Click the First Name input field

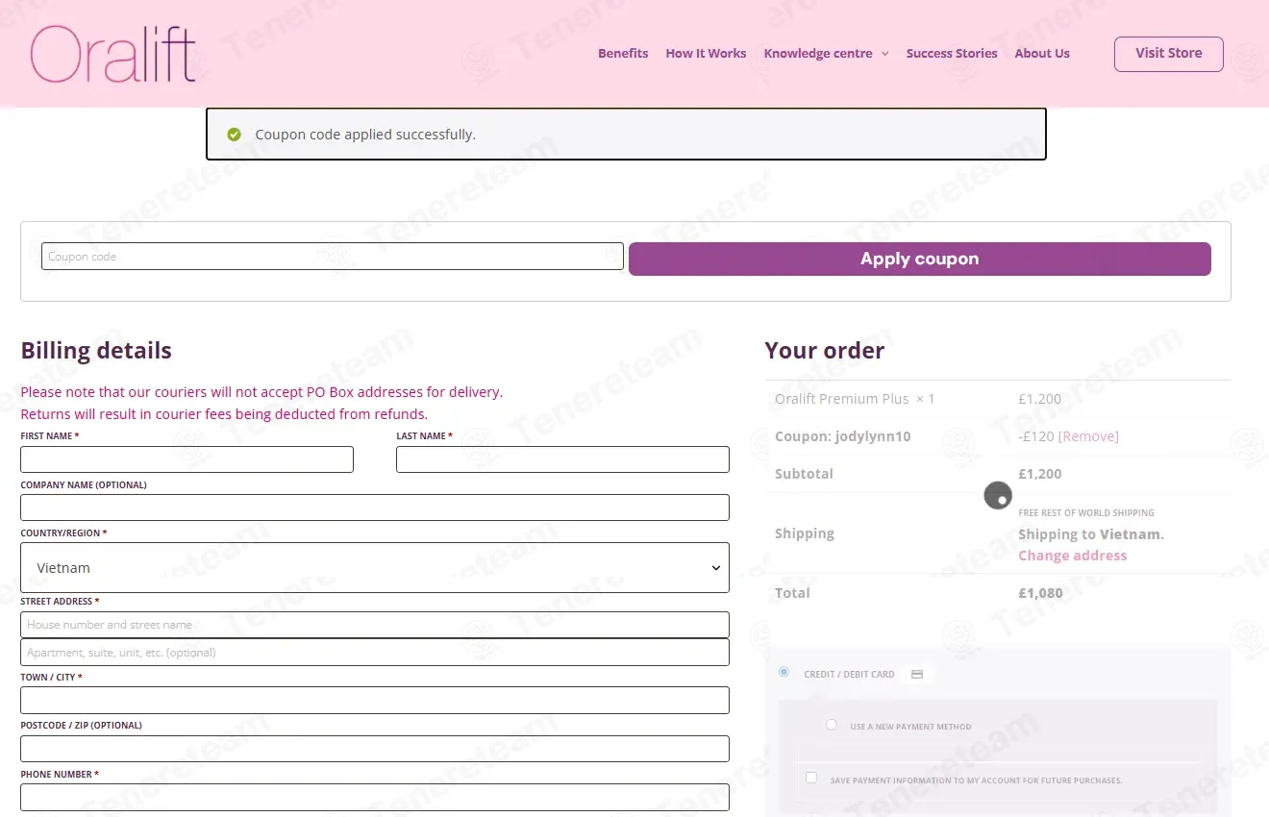coord(187,459)
